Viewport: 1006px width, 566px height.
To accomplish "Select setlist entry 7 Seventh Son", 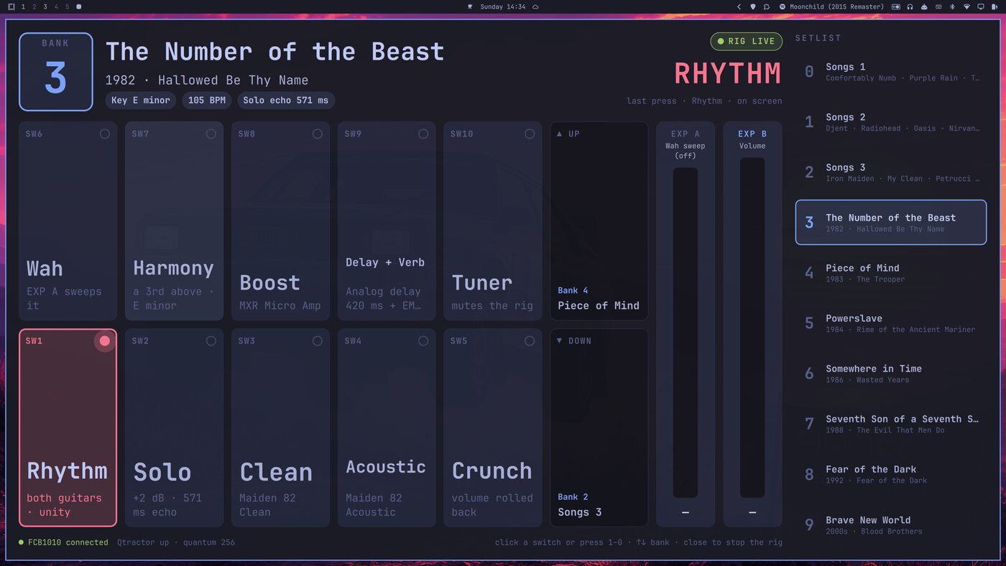I will click(891, 424).
